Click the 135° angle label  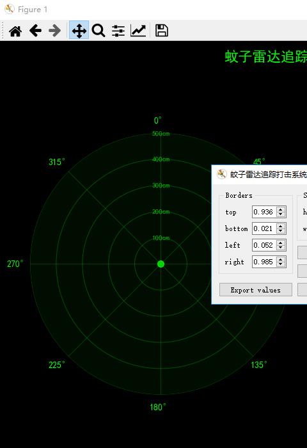(259, 365)
